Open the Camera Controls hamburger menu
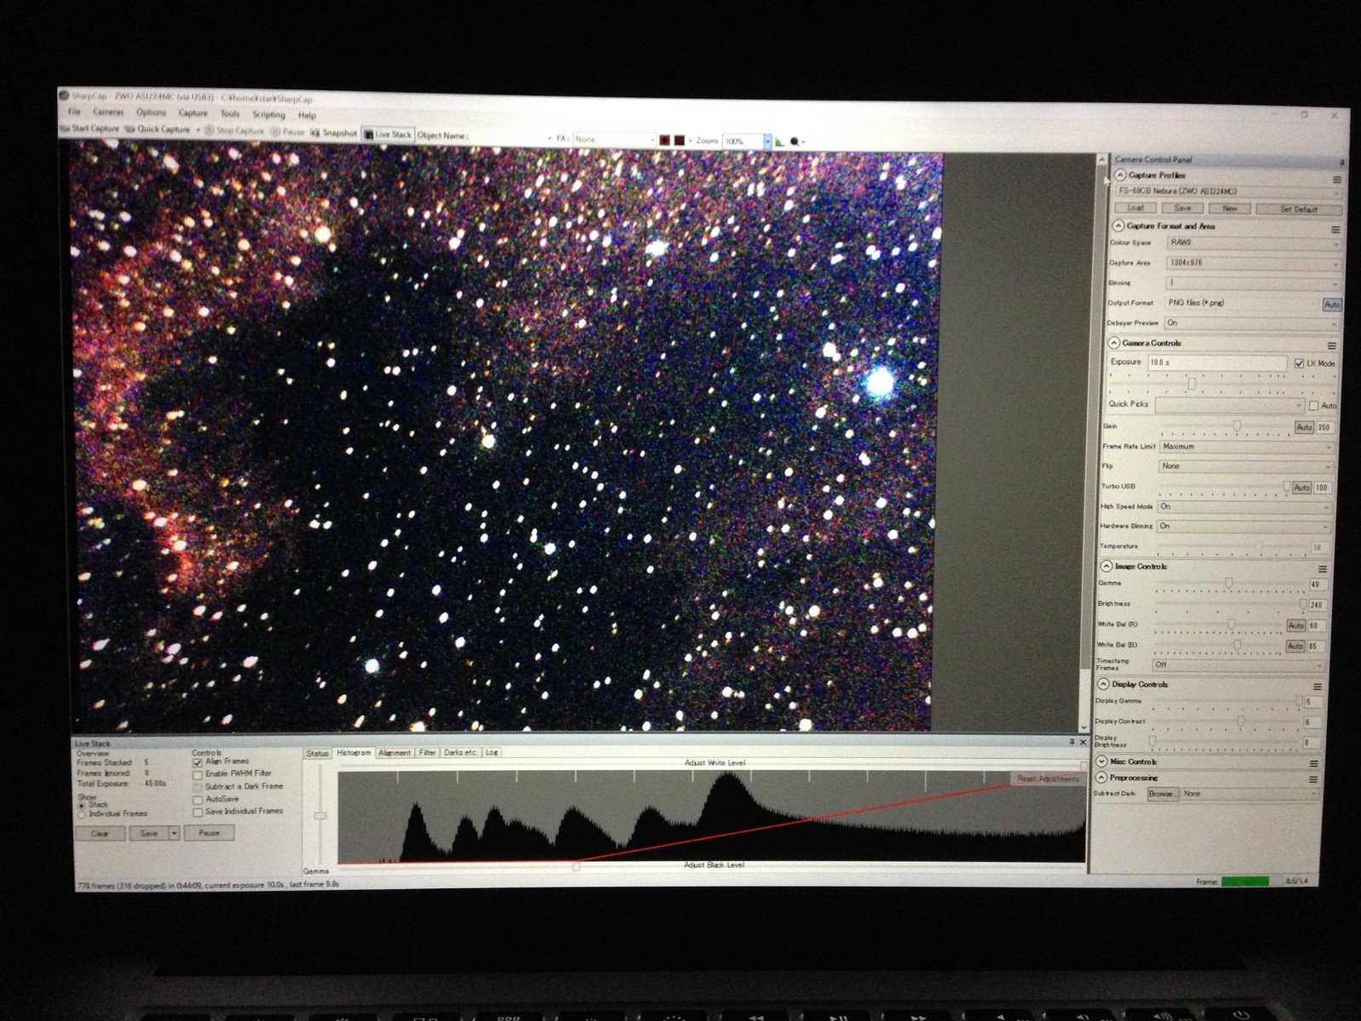 tap(1332, 346)
